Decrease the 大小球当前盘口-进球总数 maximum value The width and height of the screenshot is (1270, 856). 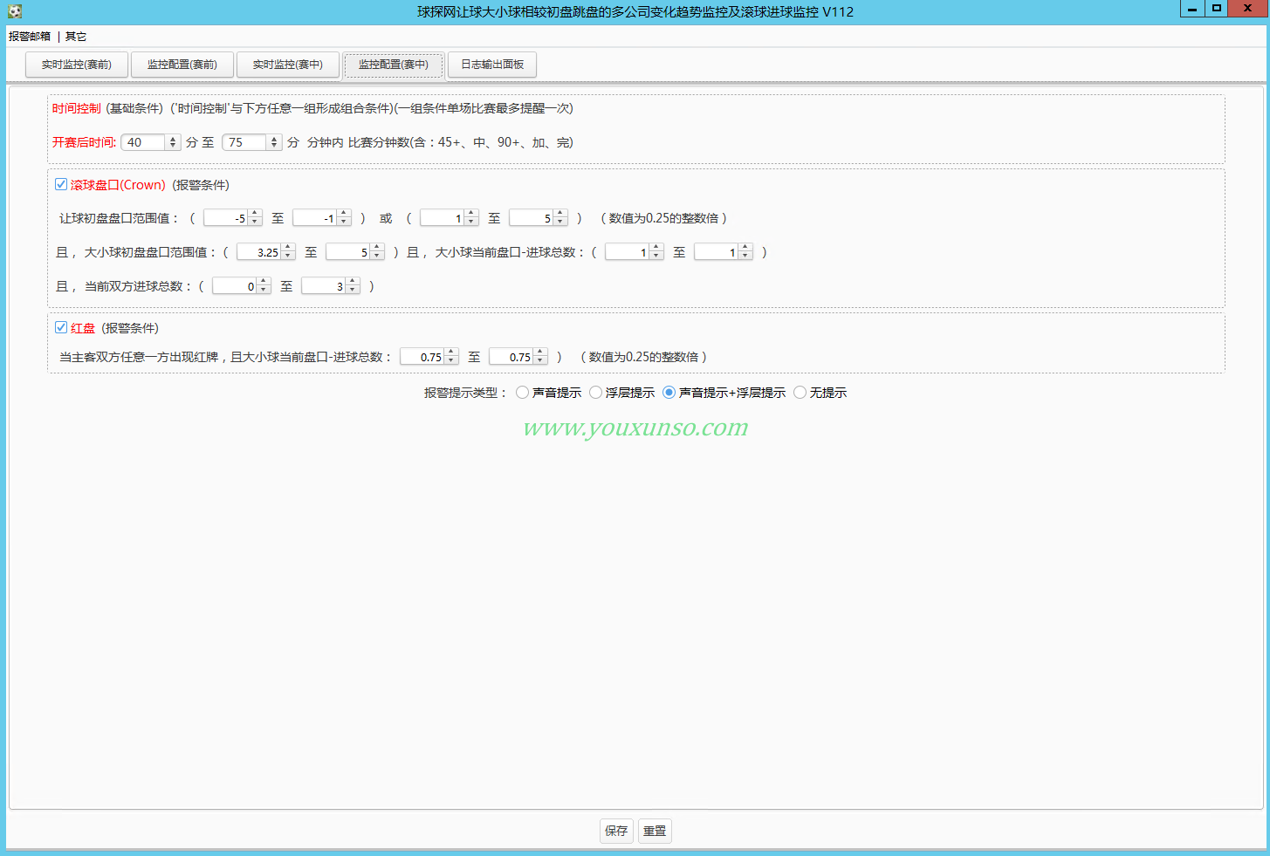pos(745,256)
